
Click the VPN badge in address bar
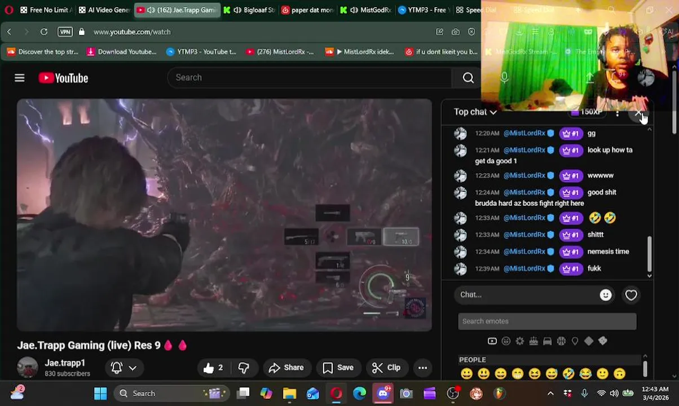point(65,32)
